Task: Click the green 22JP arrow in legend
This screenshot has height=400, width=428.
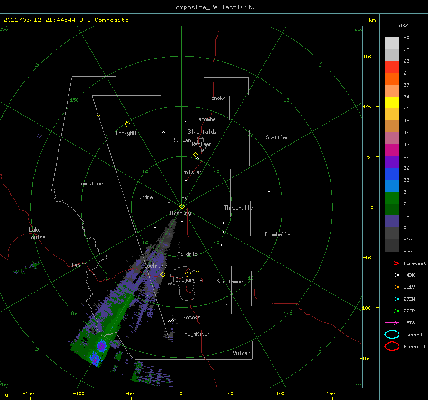Action: click(x=392, y=311)
